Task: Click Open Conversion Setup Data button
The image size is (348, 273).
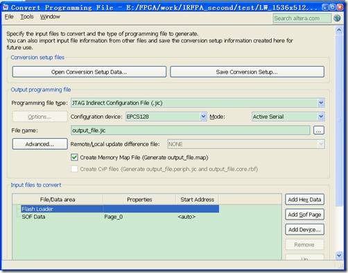Action: coord(89,72)
